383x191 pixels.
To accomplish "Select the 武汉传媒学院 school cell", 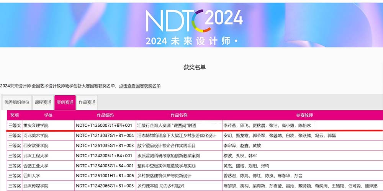I will [x=36, y=186].
